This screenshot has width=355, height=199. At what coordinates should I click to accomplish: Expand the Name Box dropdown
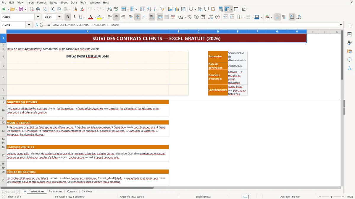pyautogui.click(x=29, y=25)
